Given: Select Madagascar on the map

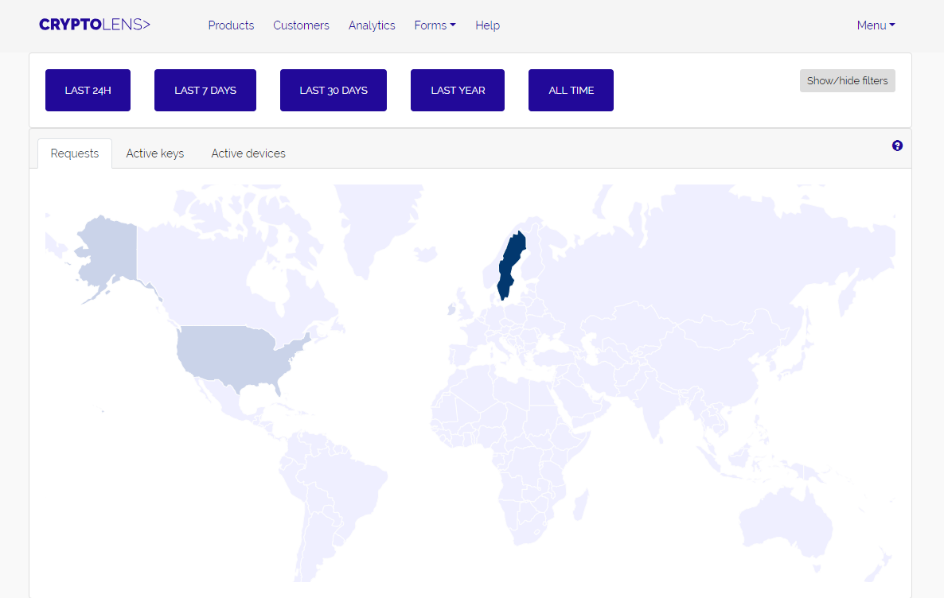Looking at the screenshot, I should tap(580, 505).
